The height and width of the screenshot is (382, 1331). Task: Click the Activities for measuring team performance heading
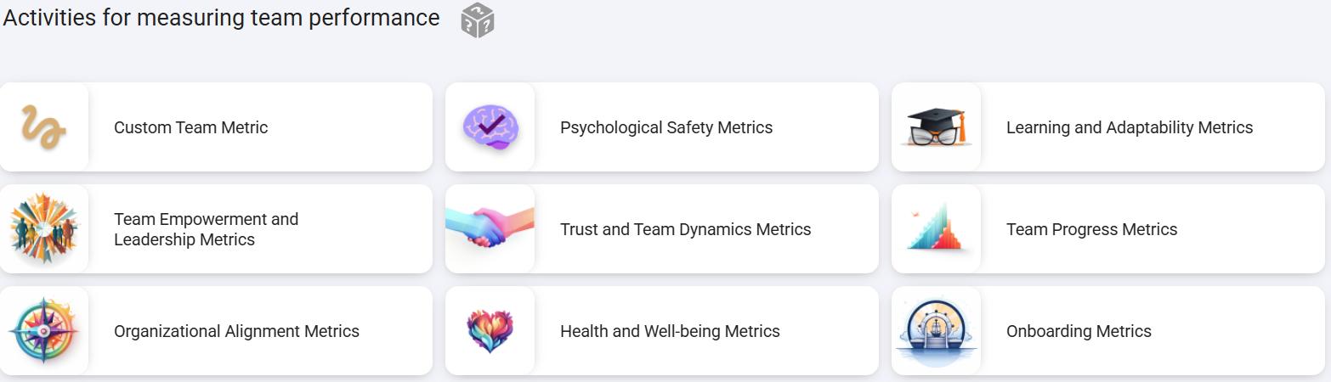[222, 18]
